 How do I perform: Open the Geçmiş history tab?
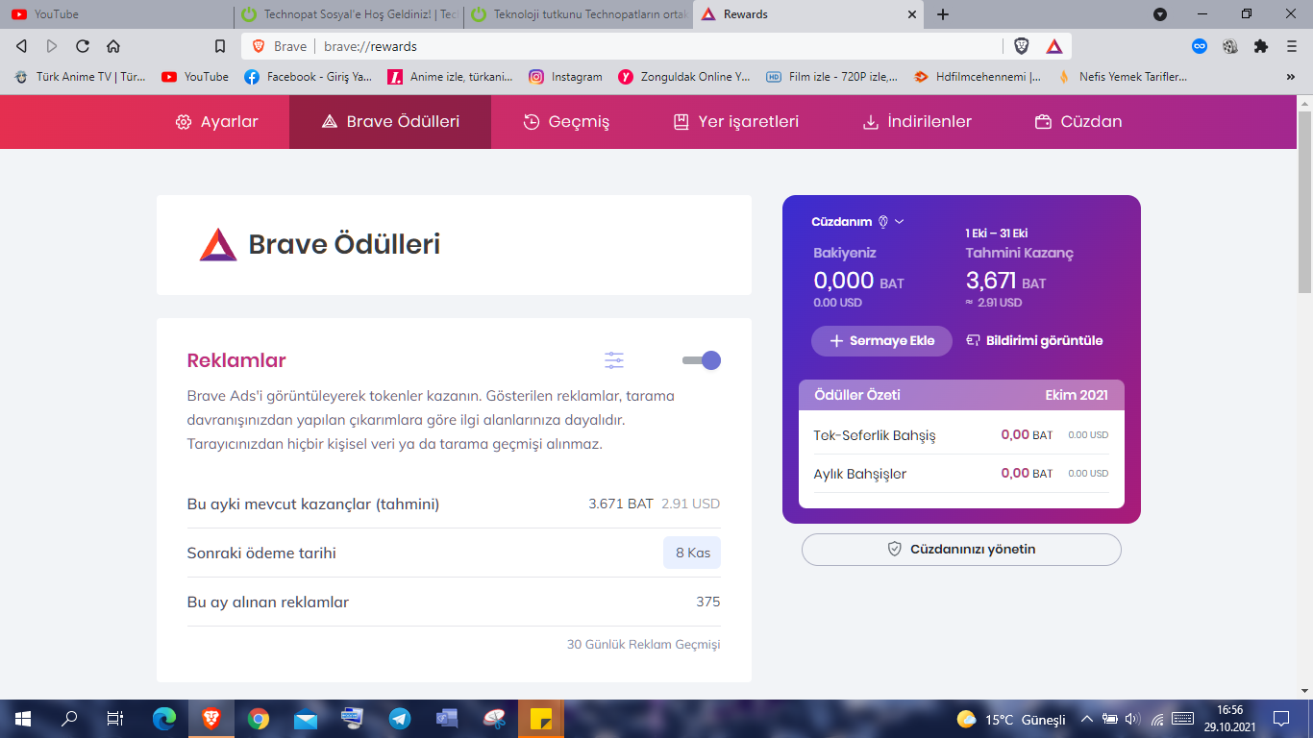(x=566, y=122)
